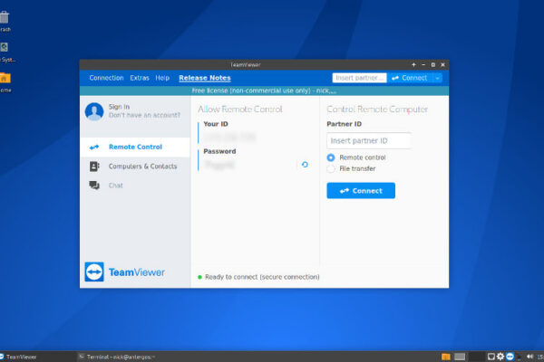Viewport: 544px width, 362px height.
Task: Click the Terminal taskbar entry
Action: pos(117,357)
